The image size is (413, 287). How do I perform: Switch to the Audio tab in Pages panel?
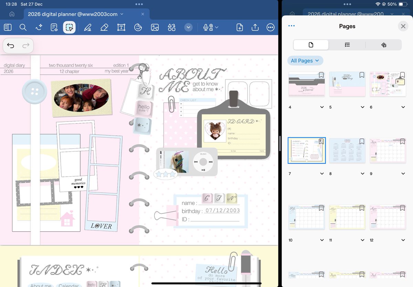tap(383, 44)
